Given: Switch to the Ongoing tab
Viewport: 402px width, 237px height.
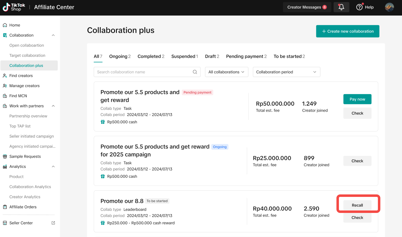Looking at the screenshot, I should tap(120, 56).
